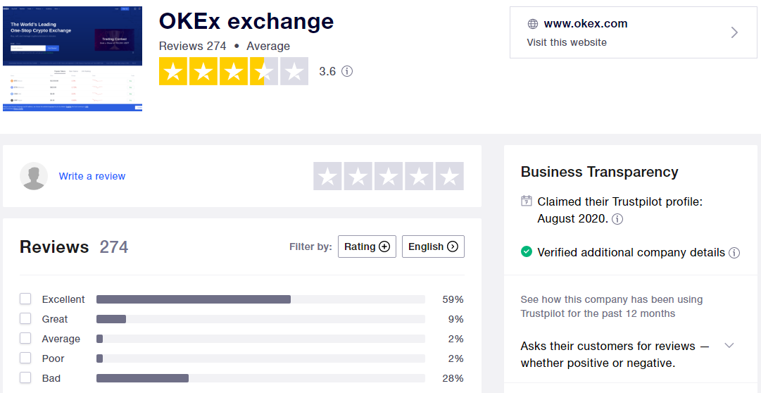
Task: Toggle the Poor reviews checkbox
Action: 25,358
